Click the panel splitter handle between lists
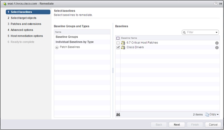224x130 pixels. (x=113, y=71)
